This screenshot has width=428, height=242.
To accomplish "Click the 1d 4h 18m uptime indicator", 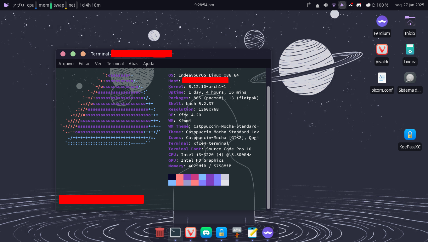I will [90, 5].
